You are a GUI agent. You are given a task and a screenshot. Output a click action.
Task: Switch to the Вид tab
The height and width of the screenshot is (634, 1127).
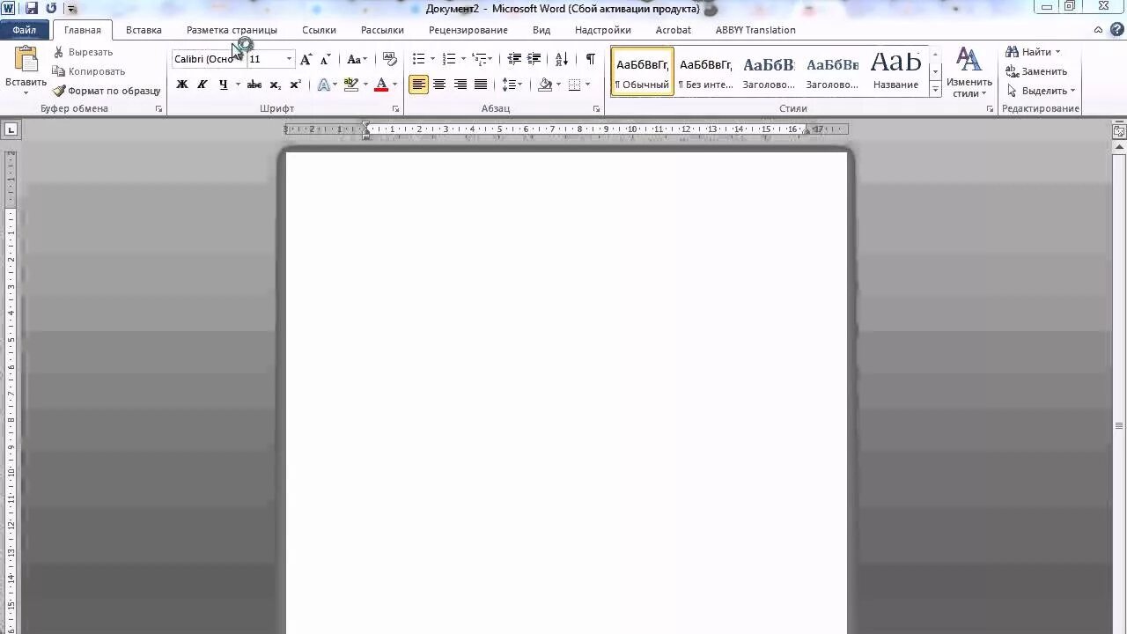pos(541,30)
